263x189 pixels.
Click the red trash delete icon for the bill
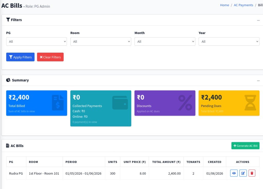pyautogui.click(x=252, y=173)
